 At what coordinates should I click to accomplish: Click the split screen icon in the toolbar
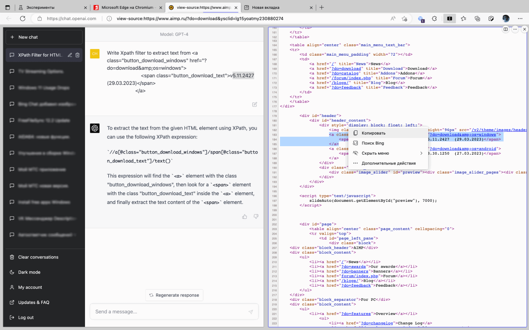(449, 19)
